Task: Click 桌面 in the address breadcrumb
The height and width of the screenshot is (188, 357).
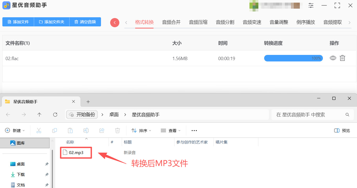Action: (114, 115)
